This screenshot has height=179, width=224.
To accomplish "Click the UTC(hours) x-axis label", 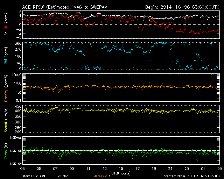I will click(121, 173).
